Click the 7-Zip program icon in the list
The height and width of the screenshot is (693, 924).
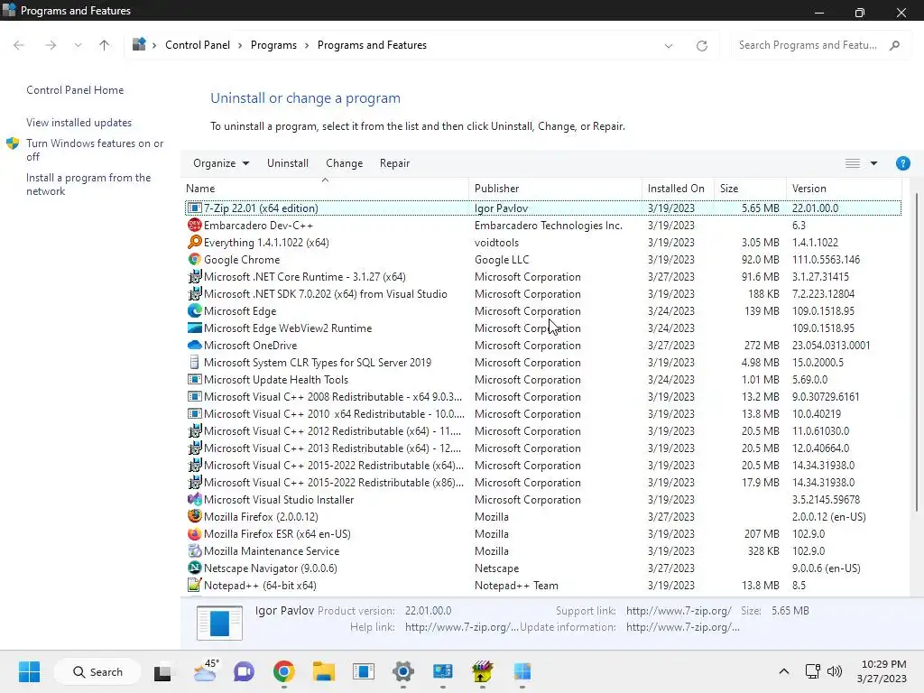(x=195, y=208)
